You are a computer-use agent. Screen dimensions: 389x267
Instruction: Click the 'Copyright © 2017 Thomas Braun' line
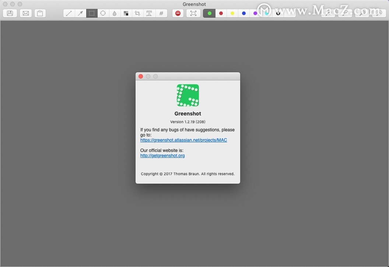pyautogui.click(x=188, y=174)
